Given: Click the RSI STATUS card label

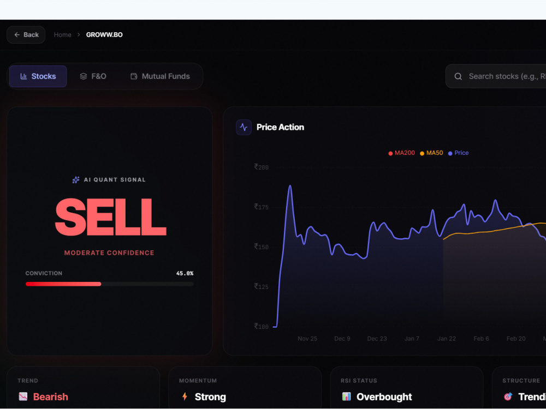Looking at the screenshot, I should [x=359, y=381].
